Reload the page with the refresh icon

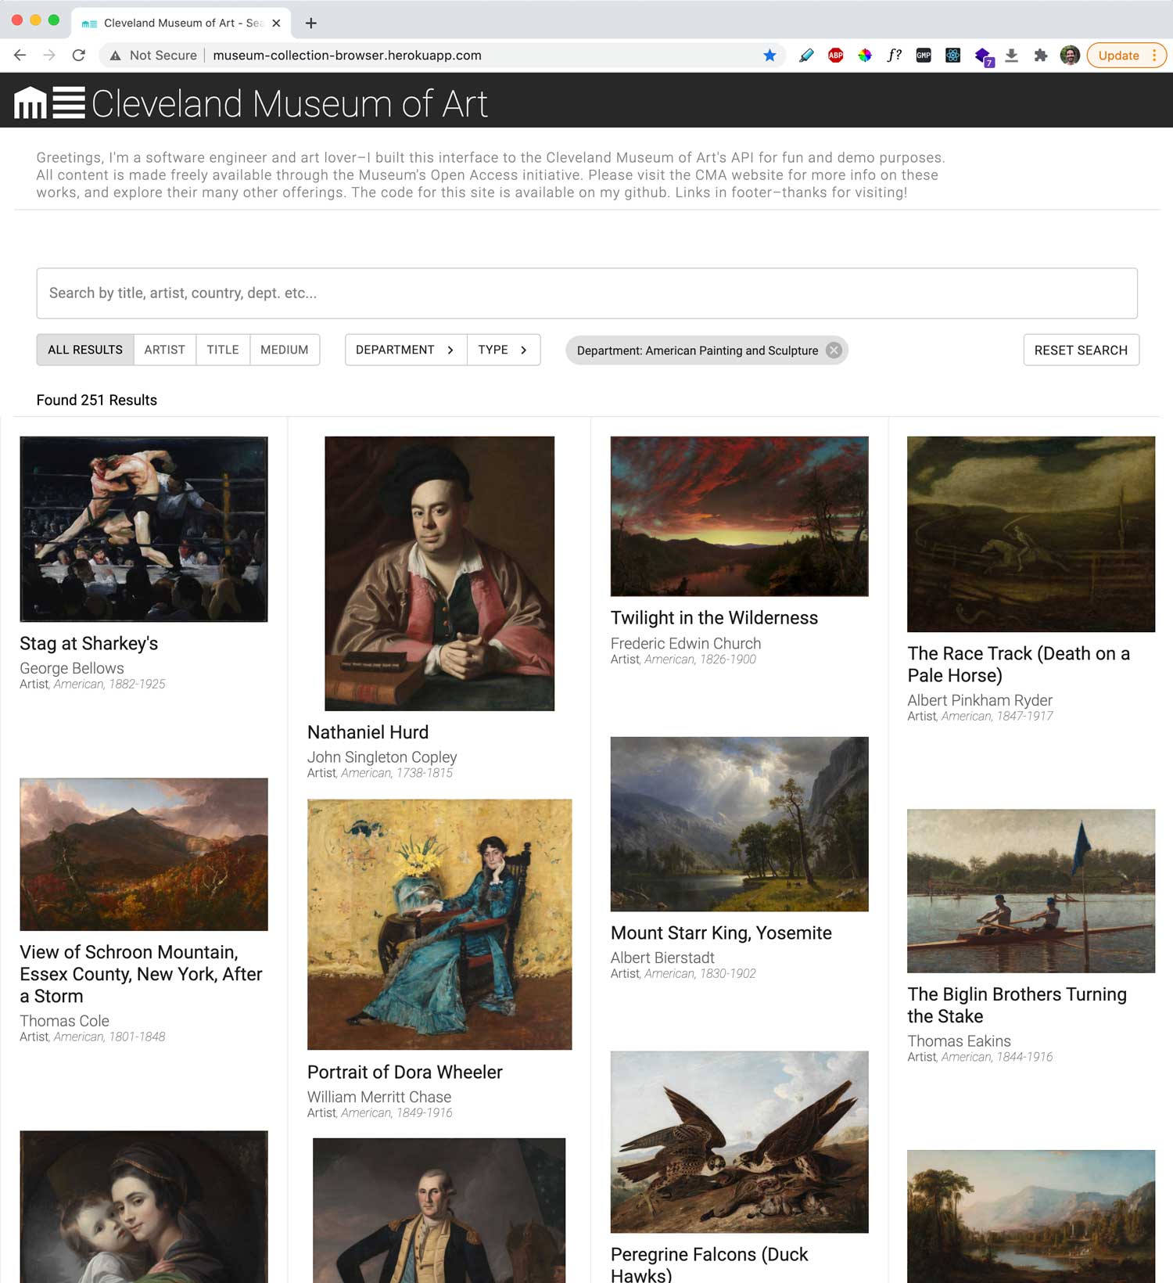tap(78, 55)
